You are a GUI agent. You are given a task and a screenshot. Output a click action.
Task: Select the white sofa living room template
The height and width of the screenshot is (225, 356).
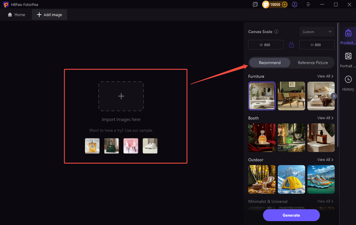click(262, 96)
